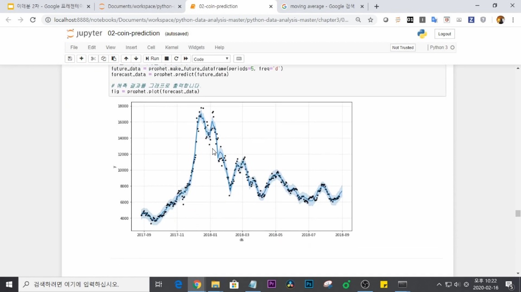
Task: Click the Run button
Action: (152, 59)
